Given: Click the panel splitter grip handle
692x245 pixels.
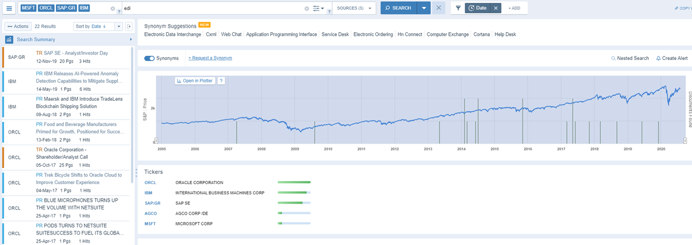Looking at the screenshot, I should coord(136,172).
